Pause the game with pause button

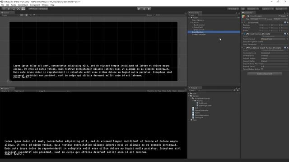[144, 9]
